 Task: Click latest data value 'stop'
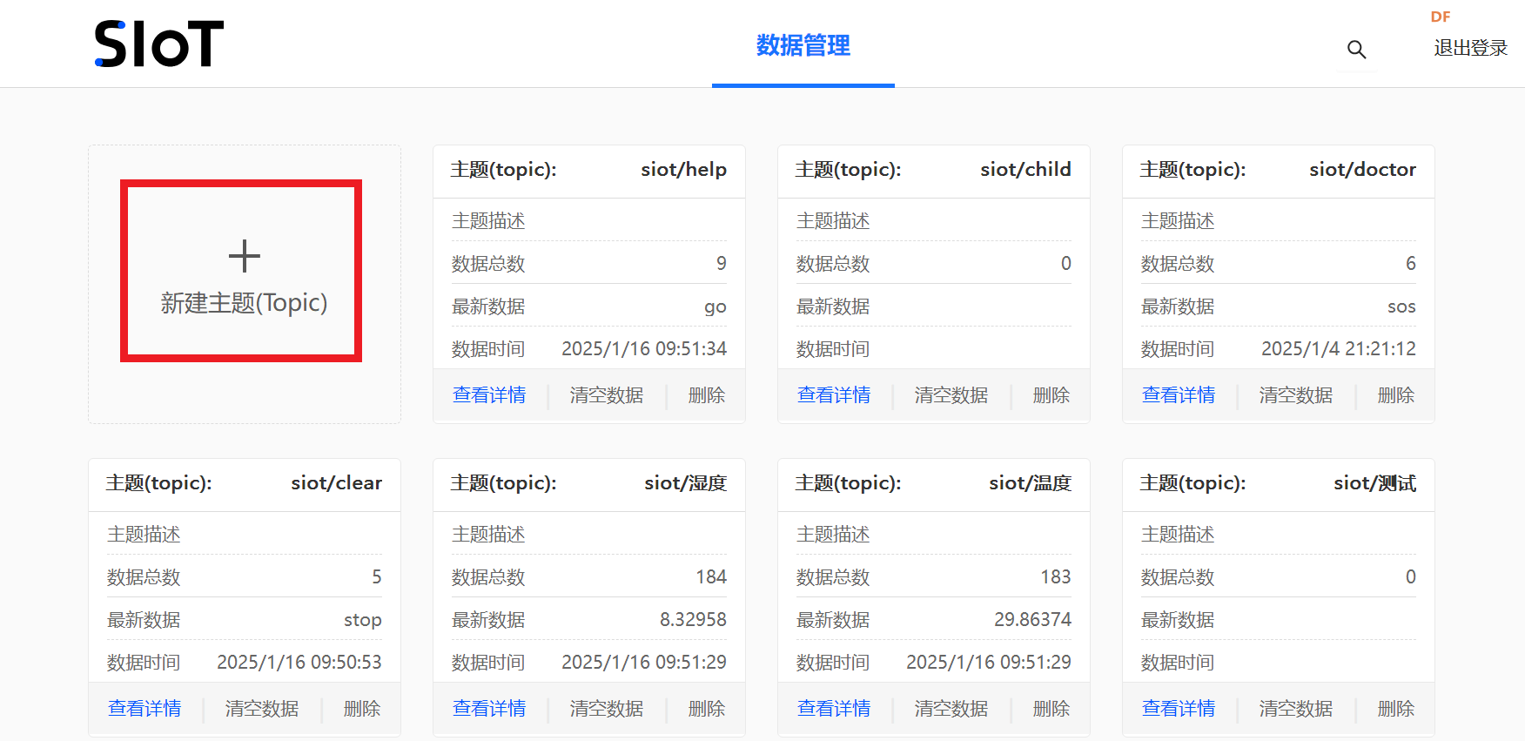pyautogui.click(x=363, y=620)
